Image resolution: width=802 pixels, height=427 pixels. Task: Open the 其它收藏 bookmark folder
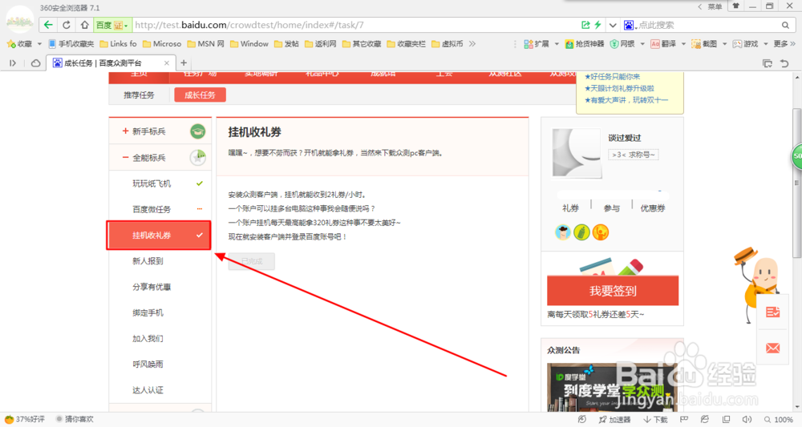[362, 44]
